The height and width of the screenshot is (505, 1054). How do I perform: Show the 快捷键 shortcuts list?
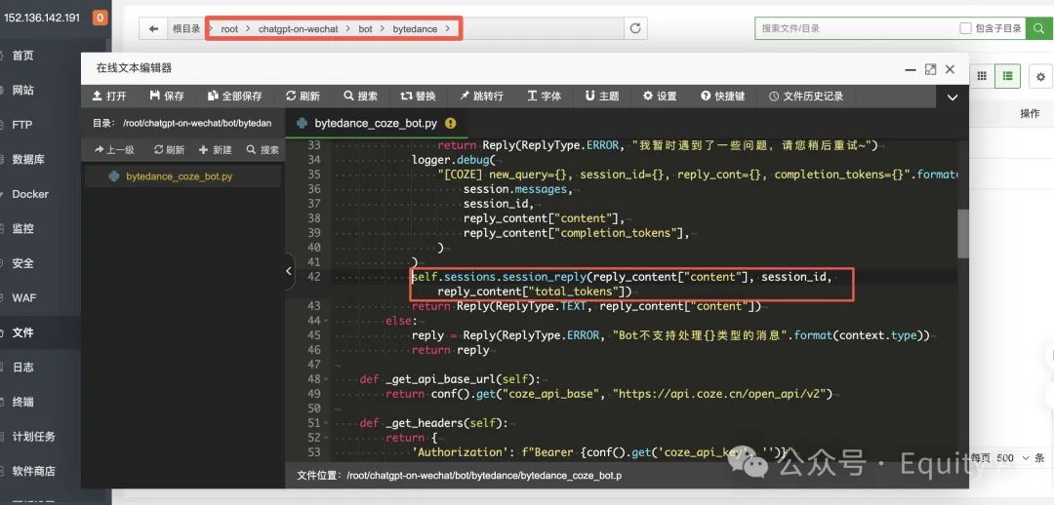coord(722,97)
